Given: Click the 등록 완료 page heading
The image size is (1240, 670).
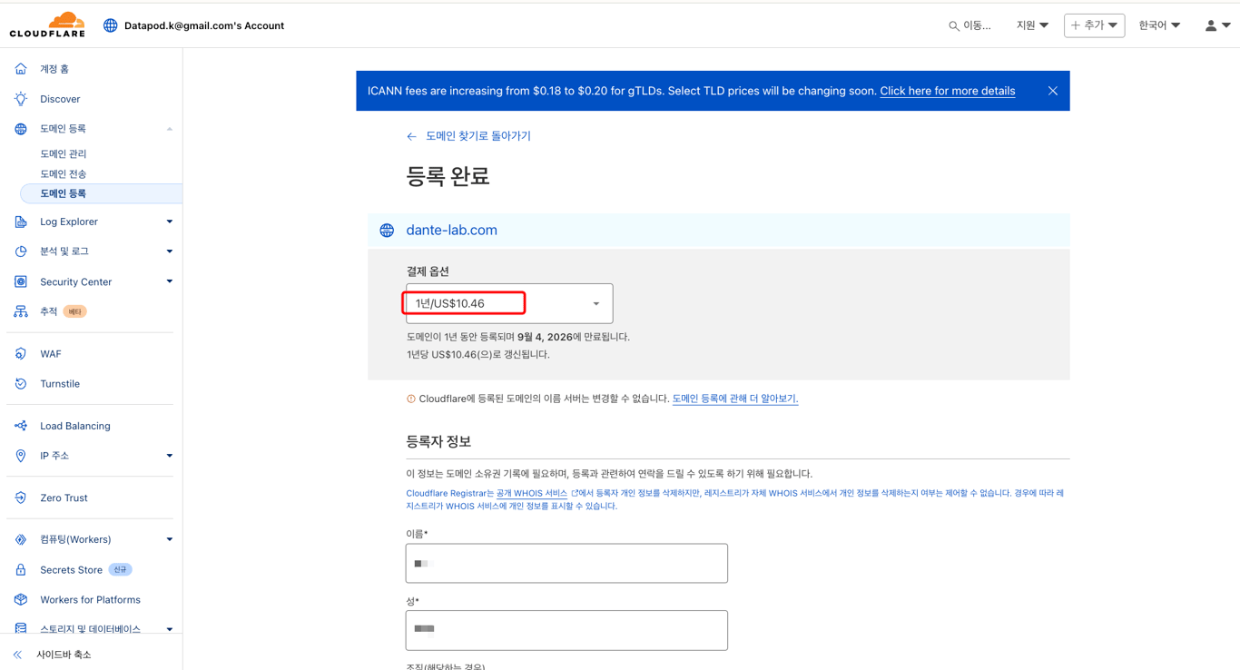Looking at the screenshot, I should 448,176.
